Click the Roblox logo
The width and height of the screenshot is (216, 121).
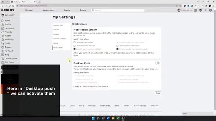pos(8,10)
